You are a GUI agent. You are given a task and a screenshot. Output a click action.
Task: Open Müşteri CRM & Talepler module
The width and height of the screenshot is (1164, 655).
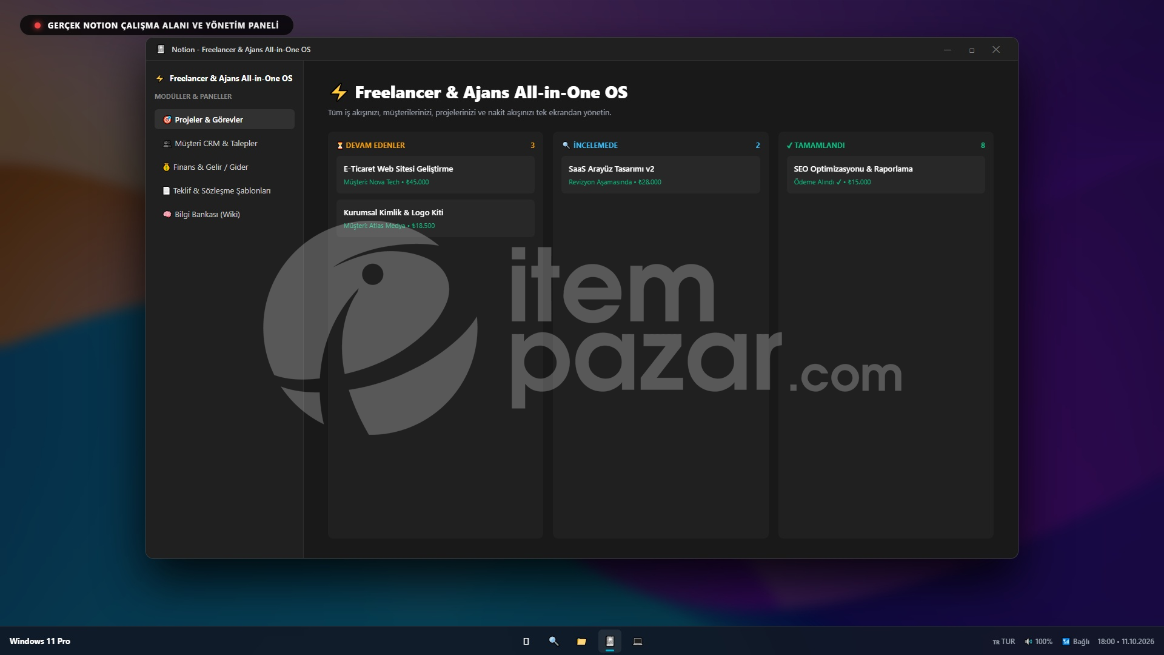click(x=224, y=143)
